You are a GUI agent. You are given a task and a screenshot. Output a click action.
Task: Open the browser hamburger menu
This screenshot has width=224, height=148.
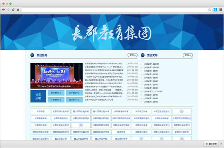pos(220,9)
